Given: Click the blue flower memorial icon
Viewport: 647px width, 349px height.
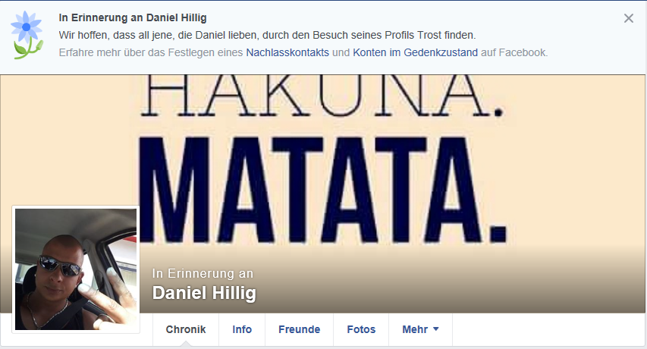Looking at the screenshot, I should tap(27, 35).
